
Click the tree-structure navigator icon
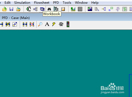[56, 9]
